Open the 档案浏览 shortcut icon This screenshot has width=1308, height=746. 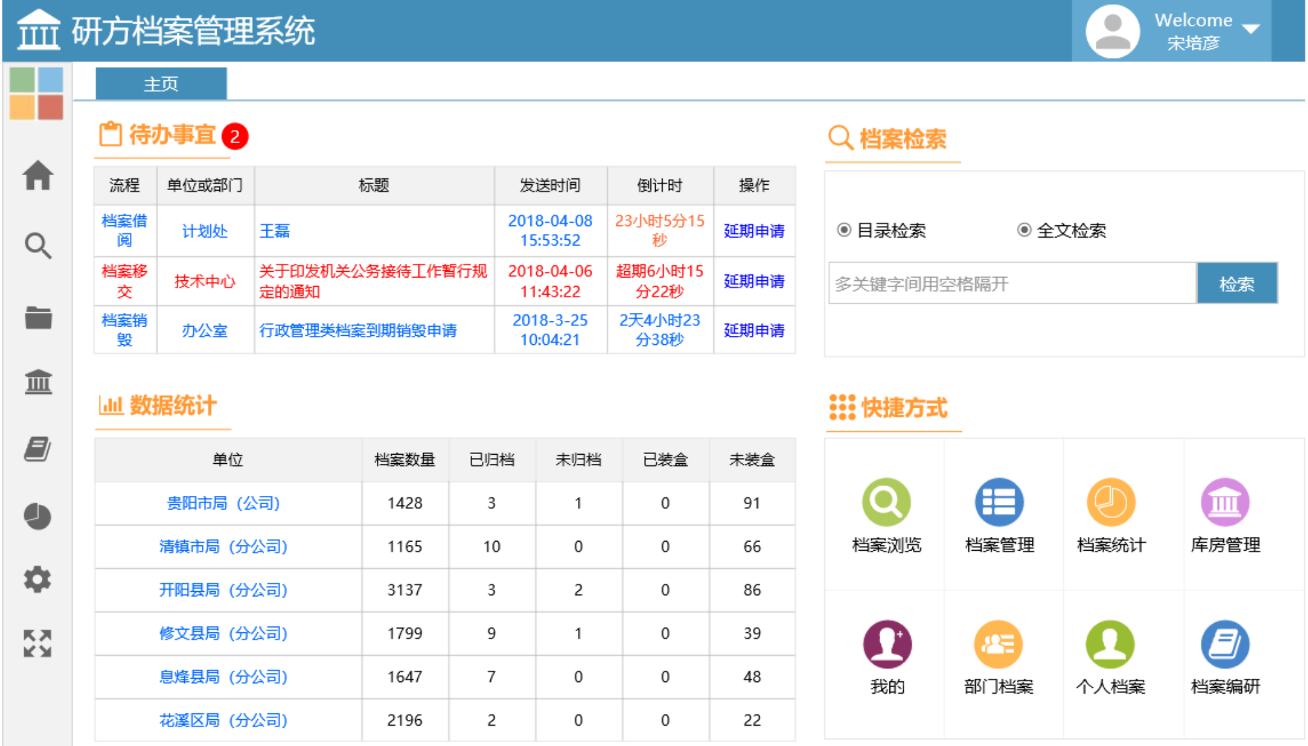(x=886, y=502)
